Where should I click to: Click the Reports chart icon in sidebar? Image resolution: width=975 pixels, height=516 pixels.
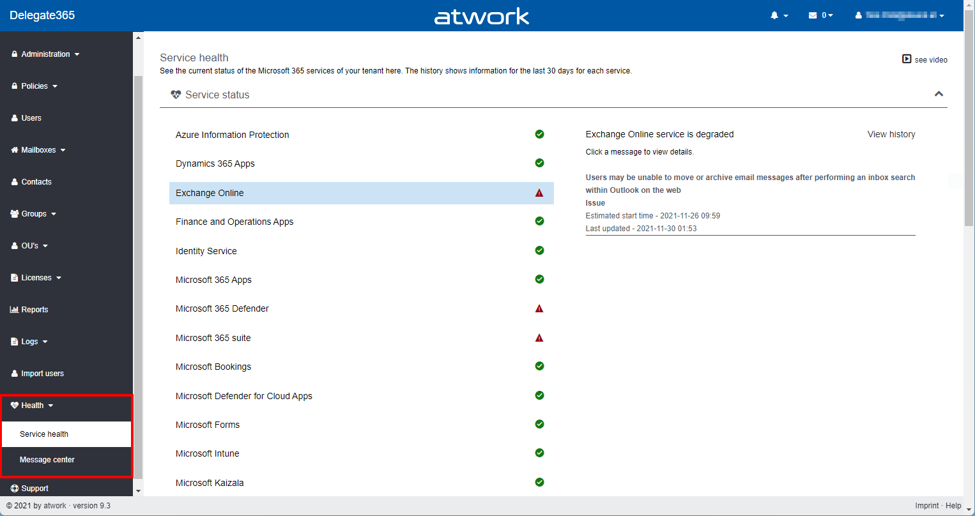coord(14,310)
